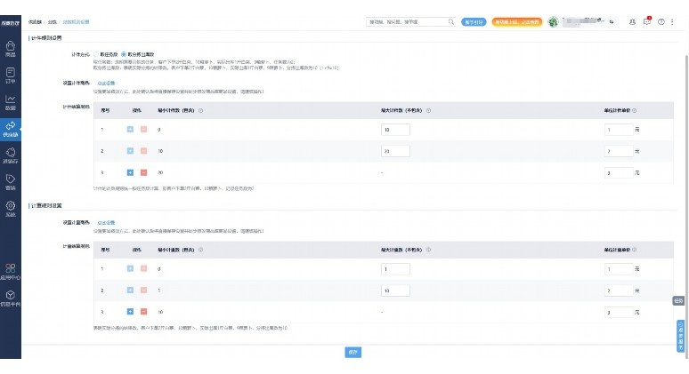
Task: Edit max weight field showing 1 in weight row 1
Action: [x=395, y=269]
